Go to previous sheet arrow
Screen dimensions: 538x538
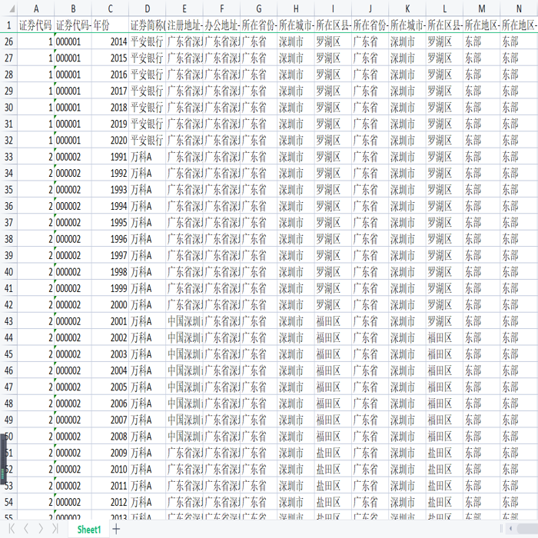click(26, 529)
